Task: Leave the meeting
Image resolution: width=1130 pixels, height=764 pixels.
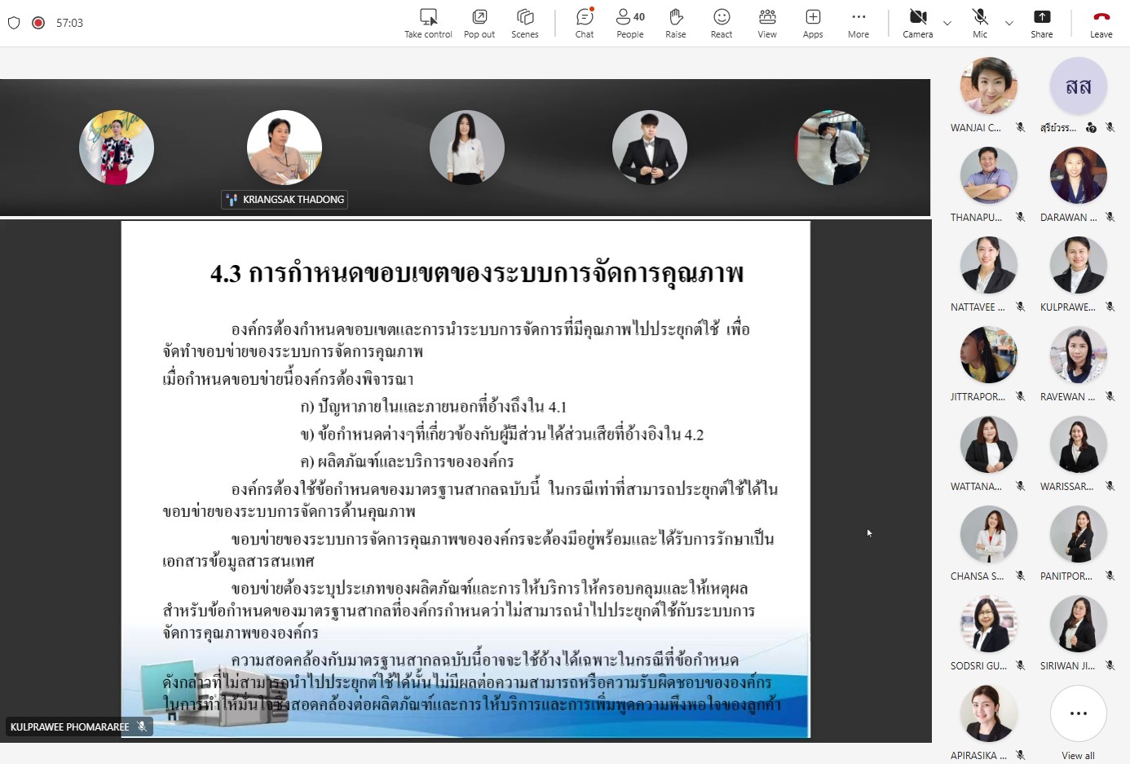Action: 1101,23
